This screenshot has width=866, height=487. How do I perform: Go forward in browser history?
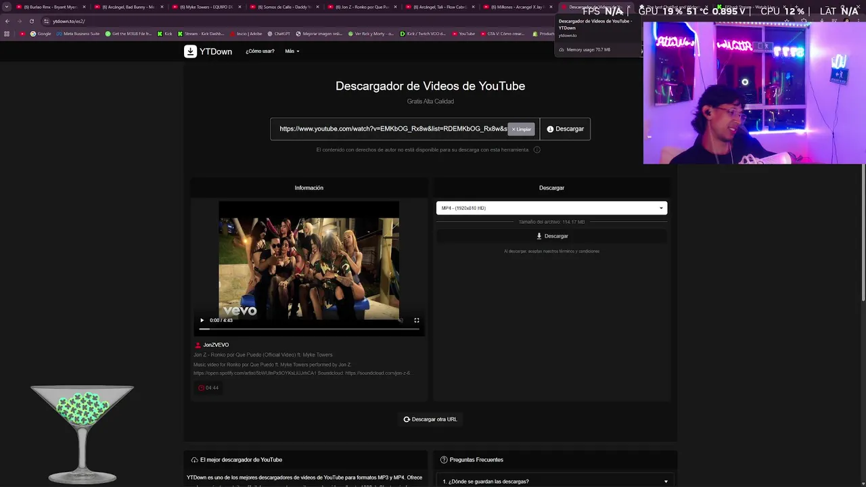click(20, 21)
